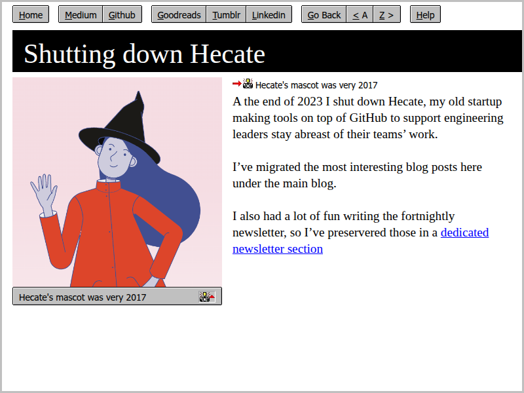Click the paragraph starting 'A the end of 2023'
Screen dimensions: 524x393
click(368, 118)
